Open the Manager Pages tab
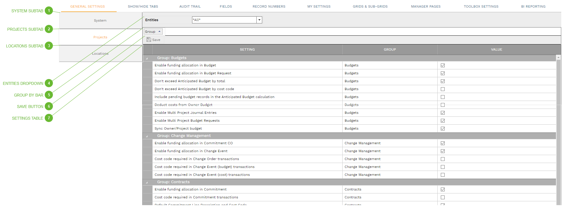This screenshot has width=563, height=206. click(426, 6)
